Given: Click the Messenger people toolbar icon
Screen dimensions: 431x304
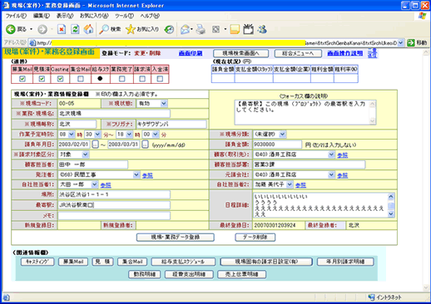Looking at the screenshot, I should (x=262, y=29).
